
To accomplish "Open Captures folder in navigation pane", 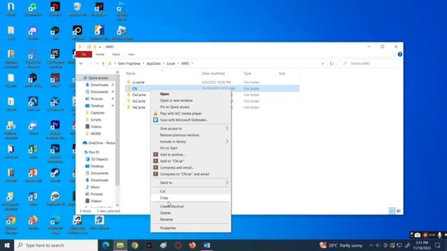I will pos(98,113).
